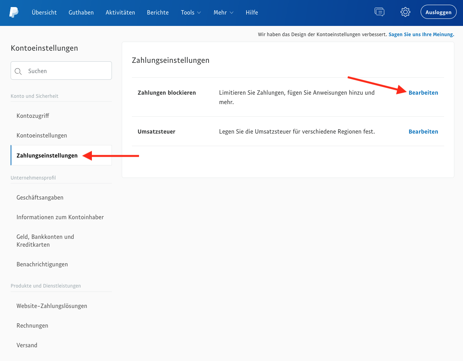Open the Rechnungen sidebar entry
The width and height of the screenshot is (463, 361).
[x=32, y=325]
